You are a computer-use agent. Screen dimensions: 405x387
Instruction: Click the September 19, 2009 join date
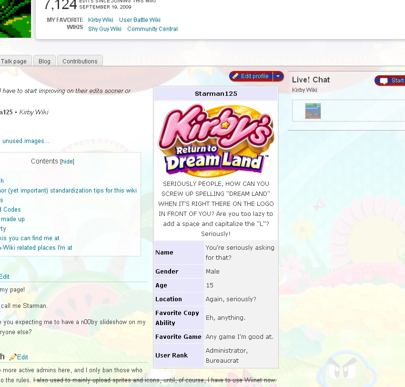tap(105, 7)
